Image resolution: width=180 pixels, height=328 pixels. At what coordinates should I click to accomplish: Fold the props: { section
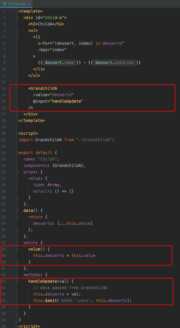pos(17,172)
